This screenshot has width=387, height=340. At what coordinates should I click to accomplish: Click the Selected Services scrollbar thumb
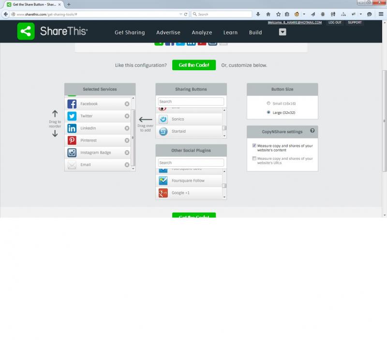pyautogui.click(x=133, y=138)
